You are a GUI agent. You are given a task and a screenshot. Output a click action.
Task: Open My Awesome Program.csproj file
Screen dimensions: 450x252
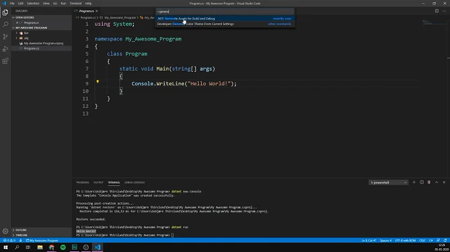(44, 43)
